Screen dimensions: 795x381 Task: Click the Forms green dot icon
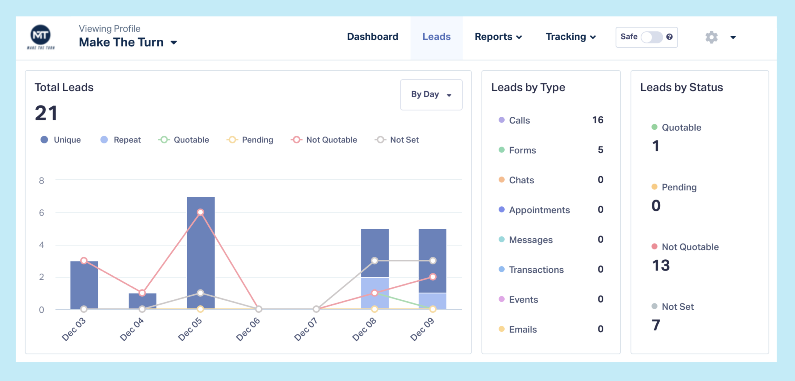502,150
